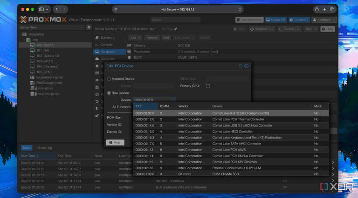Viewport: 358px width, 198px height.
Task: Click the top-right Help button
Action: coord(327,29)
